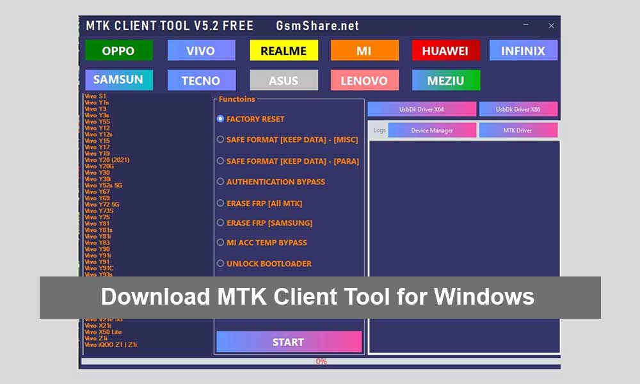Install the UsbDk Driver X86

518,109
